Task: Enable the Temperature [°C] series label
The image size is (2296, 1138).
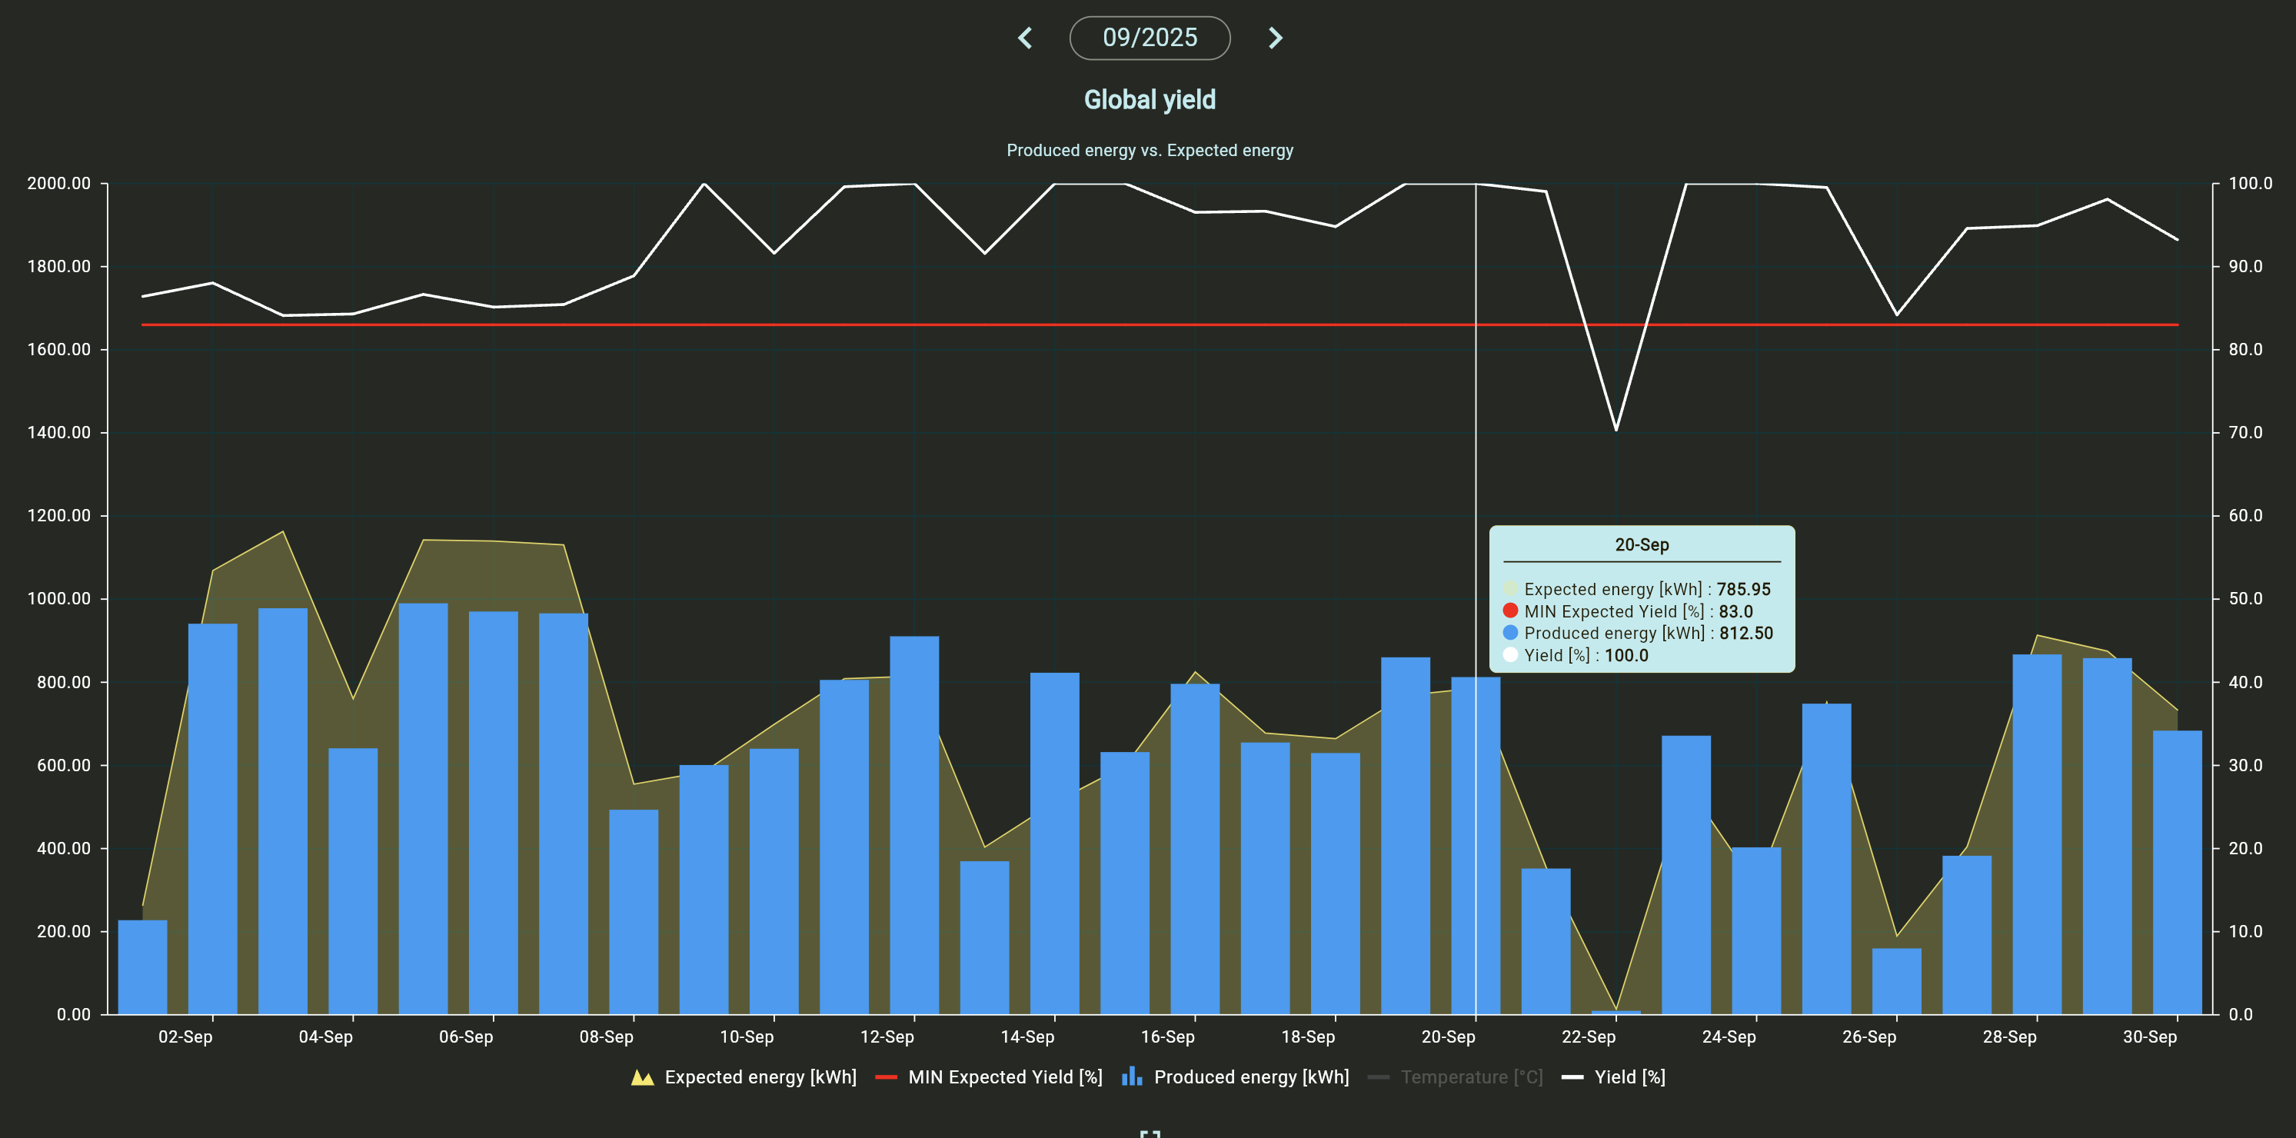Action: point(1472,1077)
